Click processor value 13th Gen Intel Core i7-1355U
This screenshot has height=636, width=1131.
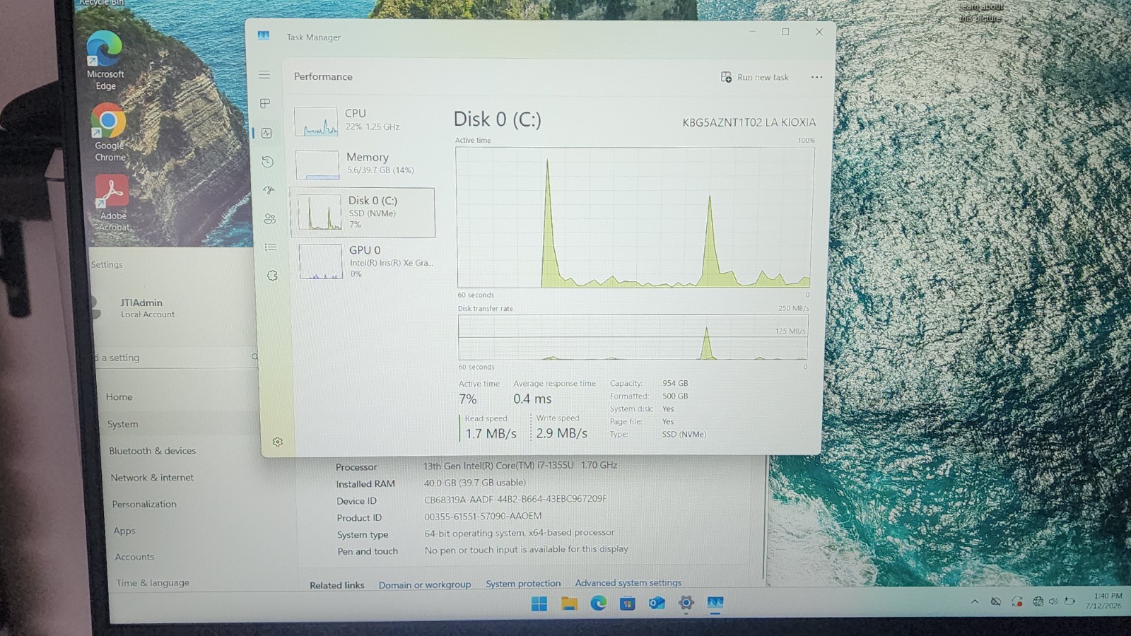point(520,466)
